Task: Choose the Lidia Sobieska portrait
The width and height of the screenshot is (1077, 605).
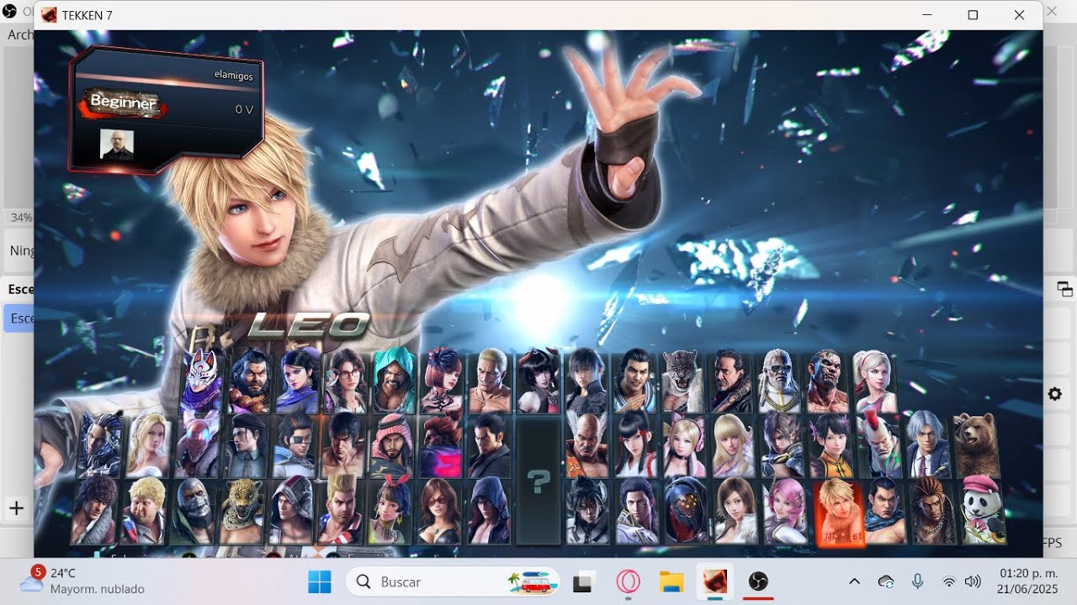Action: click(x=875, y=381)
